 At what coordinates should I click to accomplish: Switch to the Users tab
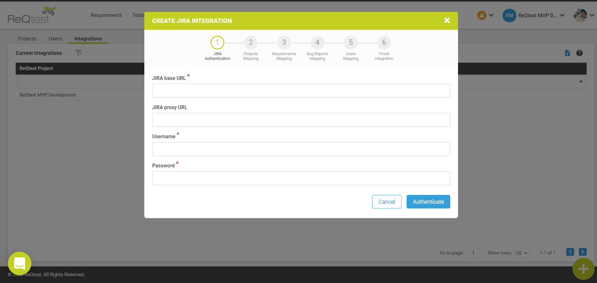(55, 39)
